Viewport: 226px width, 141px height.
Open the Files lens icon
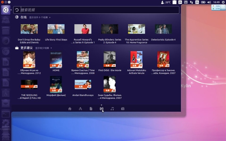(x=91, y=109)
